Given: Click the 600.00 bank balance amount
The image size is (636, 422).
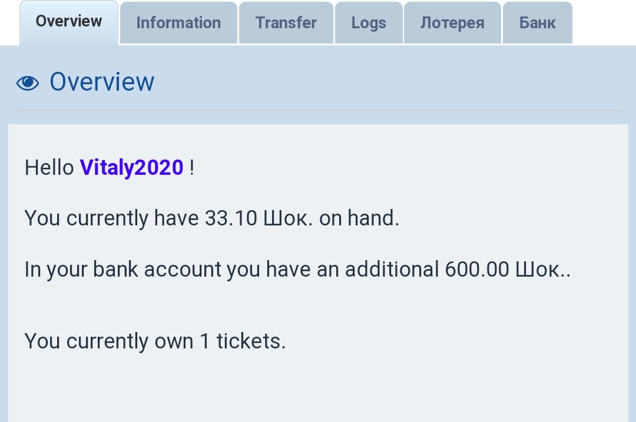Looking at the screenshot, I should [x=477, y=269].
